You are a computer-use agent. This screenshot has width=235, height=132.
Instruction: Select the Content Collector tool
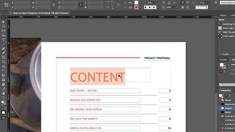click(3, 35)
